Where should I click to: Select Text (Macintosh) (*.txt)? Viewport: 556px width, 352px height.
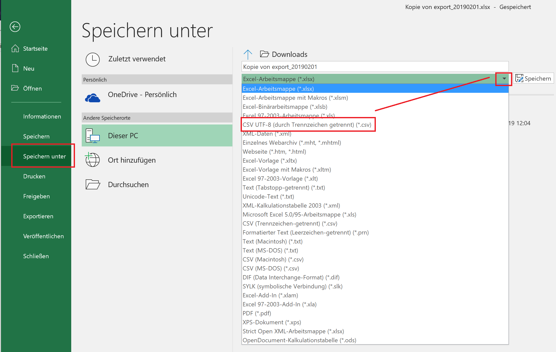[x=375, y=241]
